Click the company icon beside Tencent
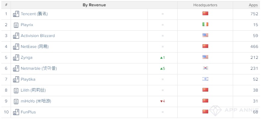 (x=16, y=14)
